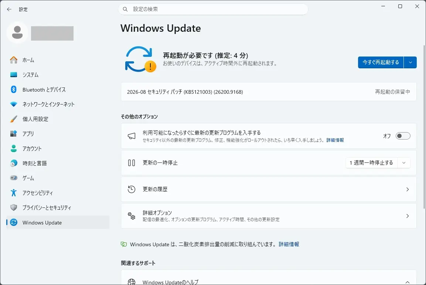Click the history clock icon

tap(132, 189)
